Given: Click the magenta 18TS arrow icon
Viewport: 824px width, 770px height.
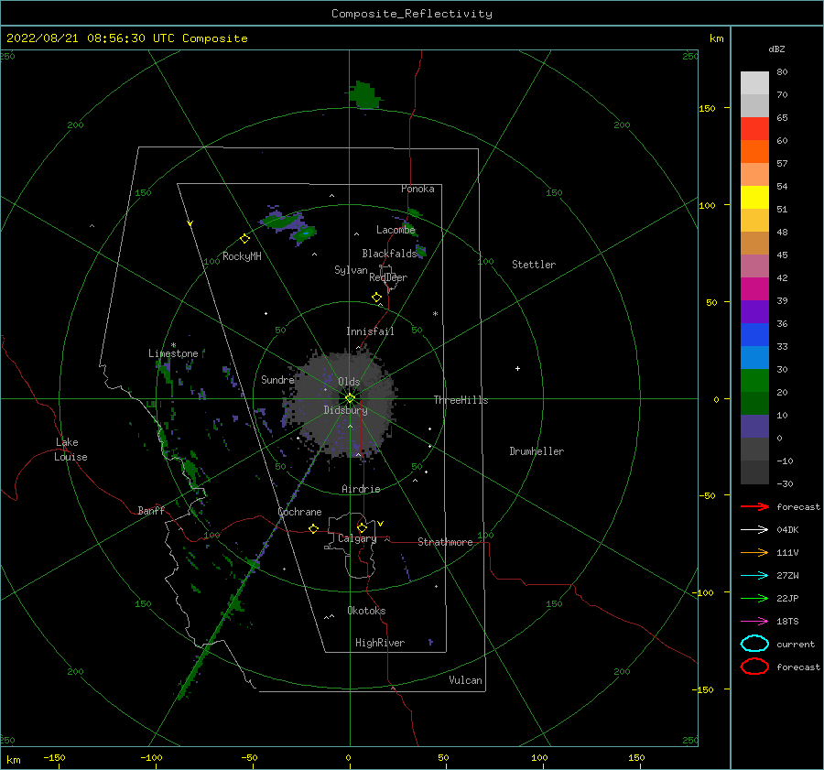Looking at the screenshot, I should [754, 622].
